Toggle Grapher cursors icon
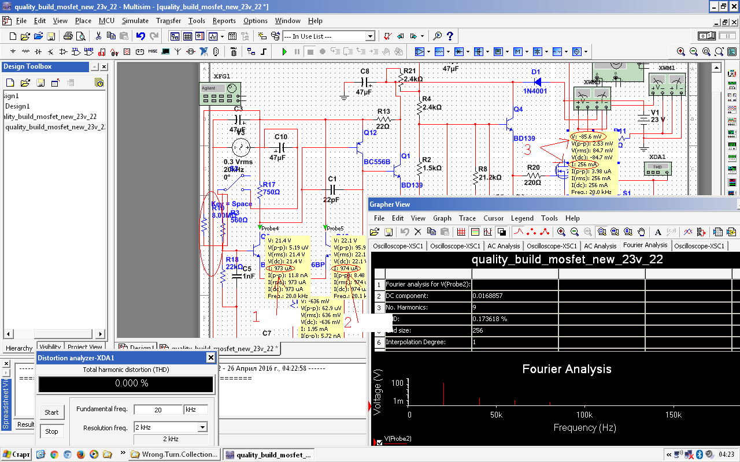The image size is (740, 462). (x=488, y=232)
